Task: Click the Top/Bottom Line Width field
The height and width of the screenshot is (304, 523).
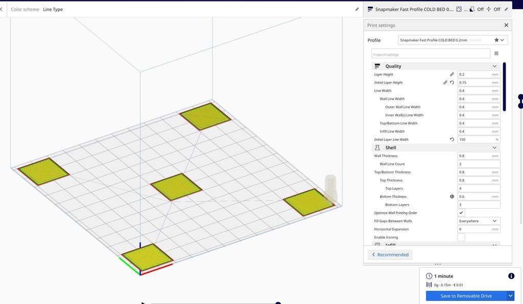Action: tap(479, 123)
